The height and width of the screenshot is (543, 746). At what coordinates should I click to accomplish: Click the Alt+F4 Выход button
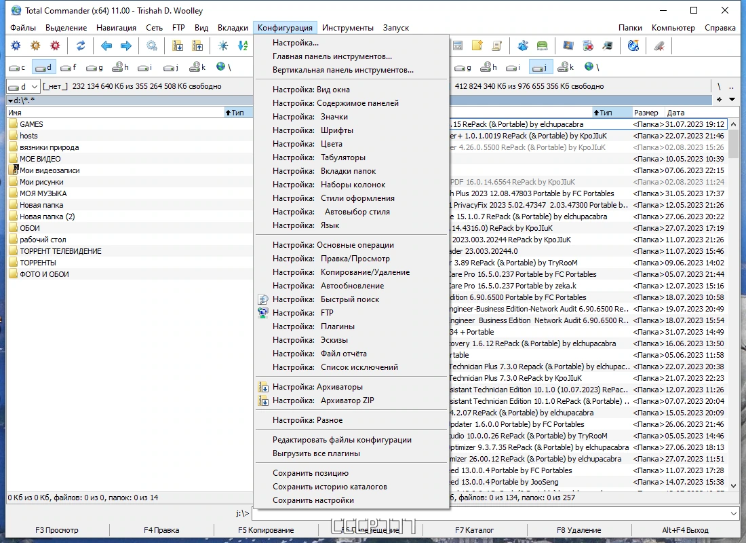click(x=685, y=530)
